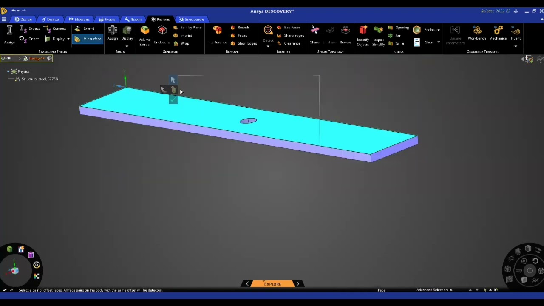Activate the Orient tool
The image size is (544, 306).
pos(29,39)
